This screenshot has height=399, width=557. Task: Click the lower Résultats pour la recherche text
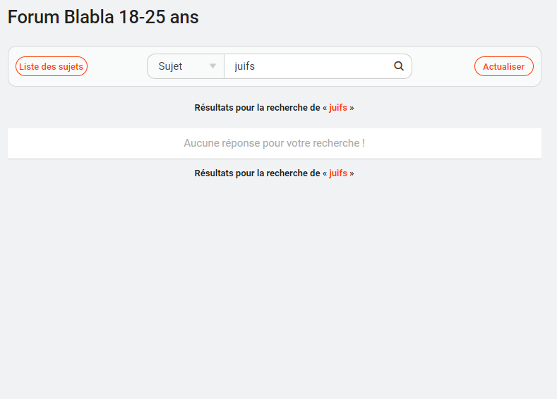(257, 173)
